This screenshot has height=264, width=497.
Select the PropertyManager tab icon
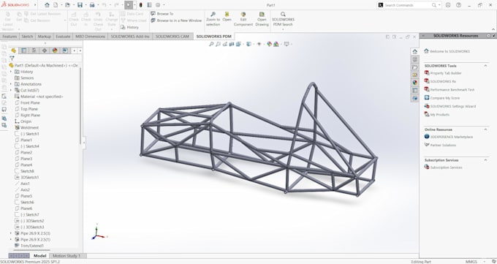click(x=24, y=50)
